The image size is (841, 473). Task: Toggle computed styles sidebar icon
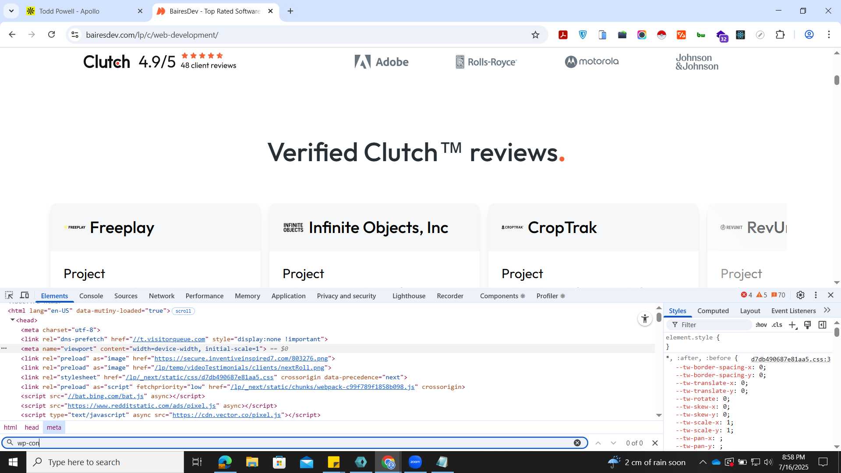pos(823,325)
